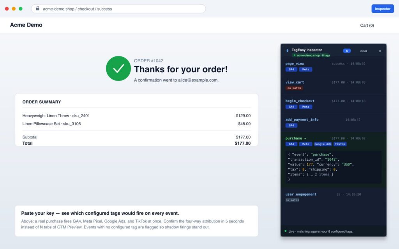Click the acme-demo.shop 8 tags status badge
Screen dimensions: 399x249
coord(312,55)
